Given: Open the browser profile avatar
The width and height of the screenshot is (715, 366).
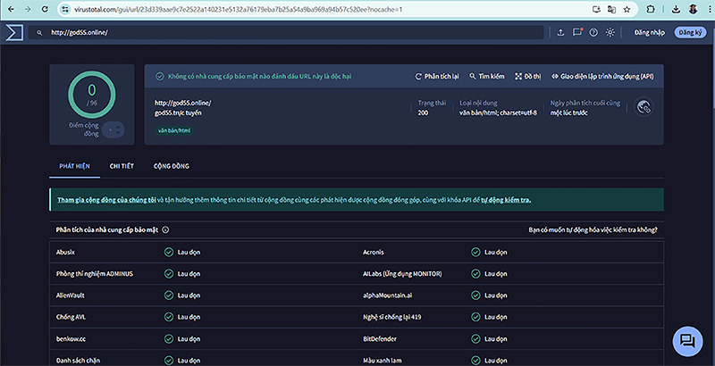Looking at the screenshot, I should point(694,9).
